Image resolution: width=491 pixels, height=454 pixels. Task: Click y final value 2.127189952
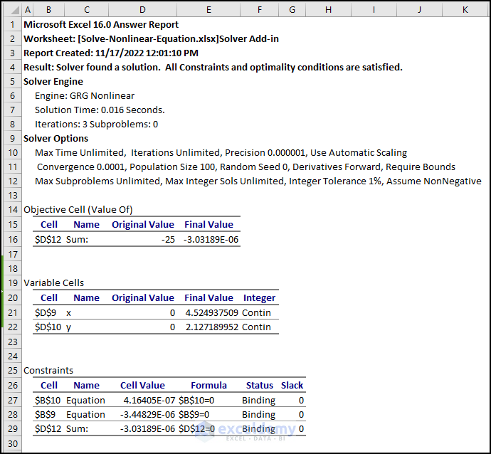[211, 327]
